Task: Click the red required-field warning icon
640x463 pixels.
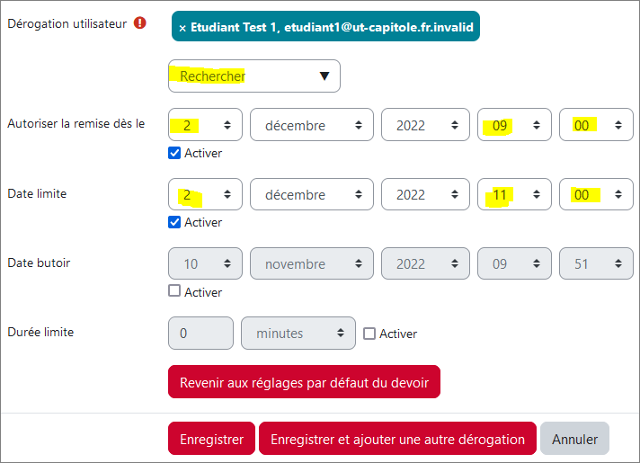Action: [x=139, y=23]
